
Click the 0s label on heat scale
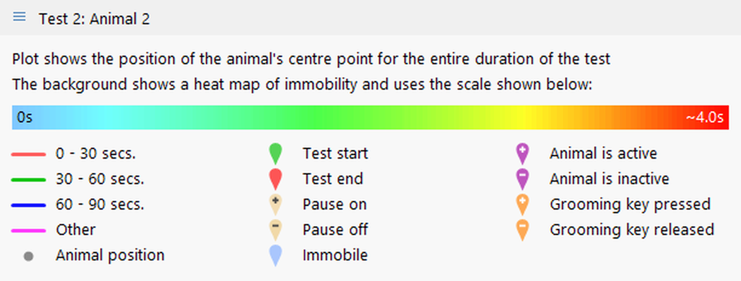[x=25, y=117]
